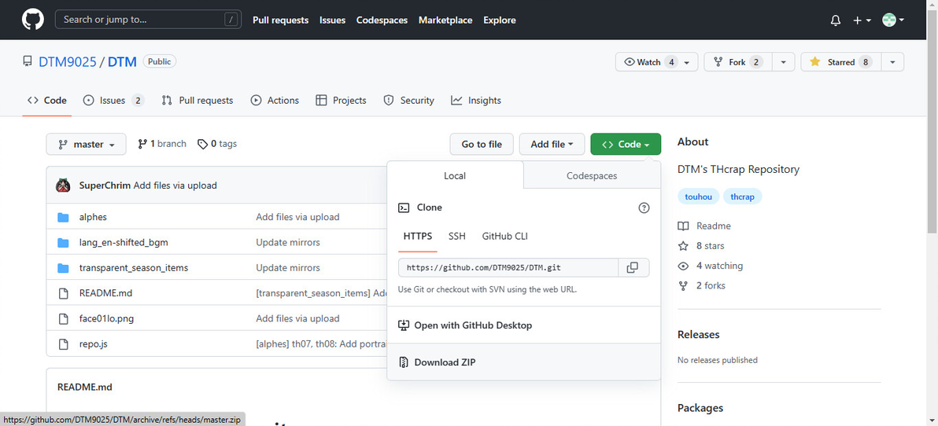Expand the Fork options arrow
This screenshot has height=426, width=938.
pos(783,62)
